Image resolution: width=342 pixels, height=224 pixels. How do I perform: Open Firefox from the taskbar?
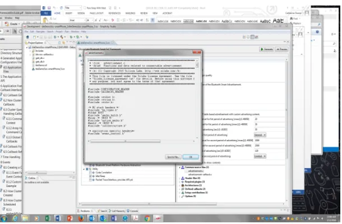point(81,218)
